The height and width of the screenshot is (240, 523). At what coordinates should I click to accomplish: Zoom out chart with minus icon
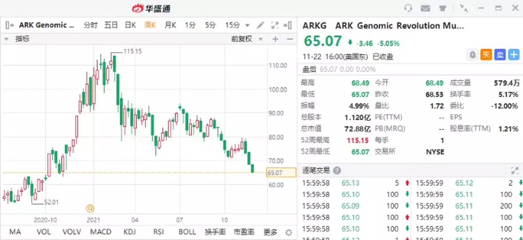point(290,39)
